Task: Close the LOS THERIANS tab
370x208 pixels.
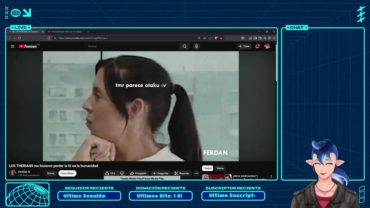Action: pos(43,32)
